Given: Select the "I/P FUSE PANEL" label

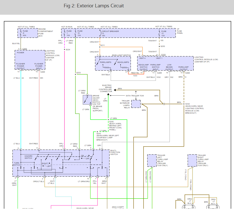Looking at the screenshot, I should point(180,31).
